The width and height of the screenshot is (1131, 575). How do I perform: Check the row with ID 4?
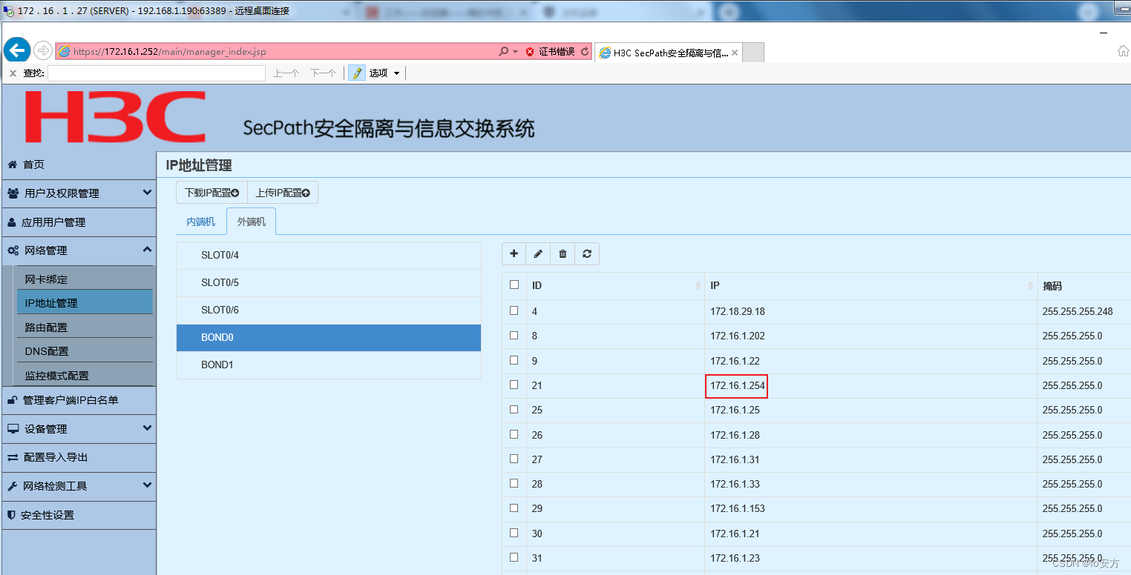pyautogui.click(x=514, y=310)
